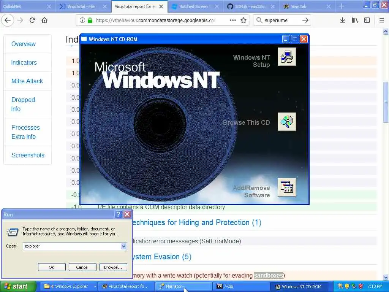This screenshot has width=389, height=292.
Task: Close the Run dialog window
Action: (x=127, y=214)
